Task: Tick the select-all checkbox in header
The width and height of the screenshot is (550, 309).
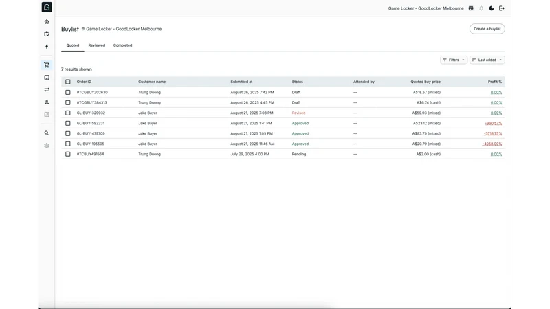Action: (x=67, y=82)
